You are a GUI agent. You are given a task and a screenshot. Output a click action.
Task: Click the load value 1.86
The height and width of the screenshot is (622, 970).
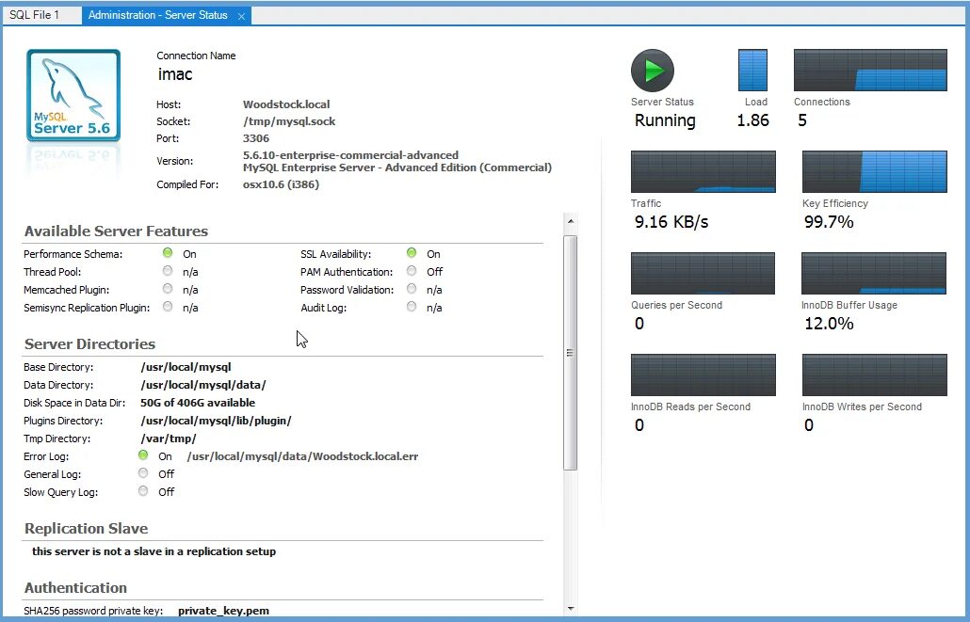[752, 120]
